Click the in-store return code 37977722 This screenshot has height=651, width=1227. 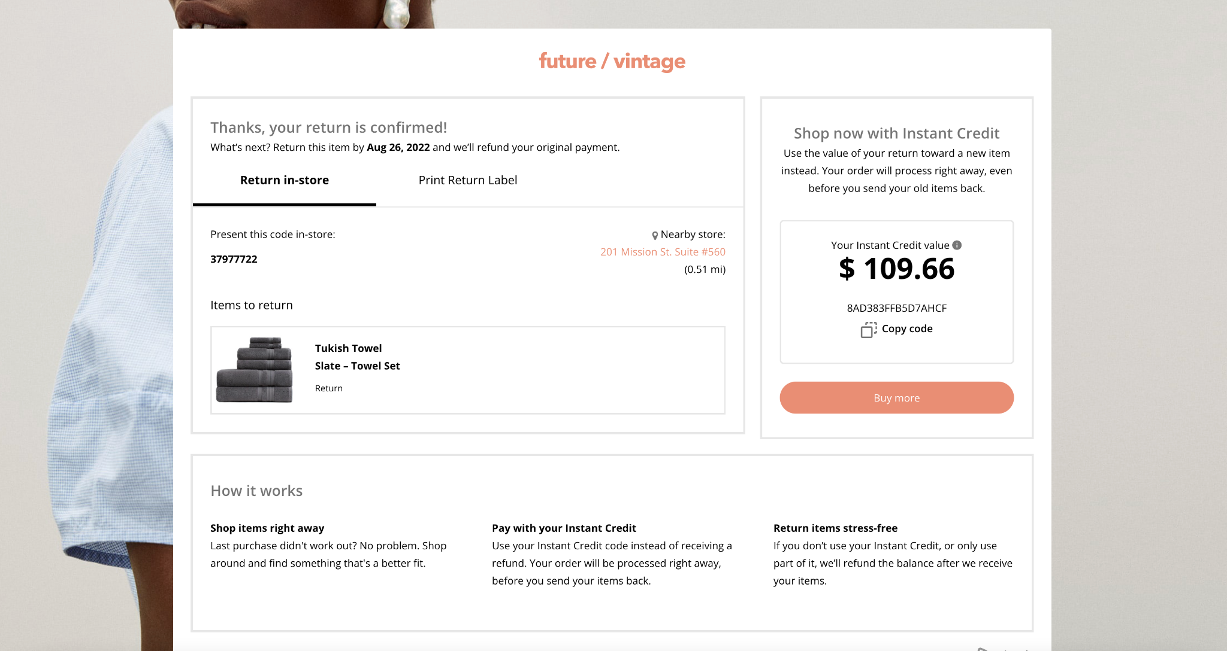(234, 259)
